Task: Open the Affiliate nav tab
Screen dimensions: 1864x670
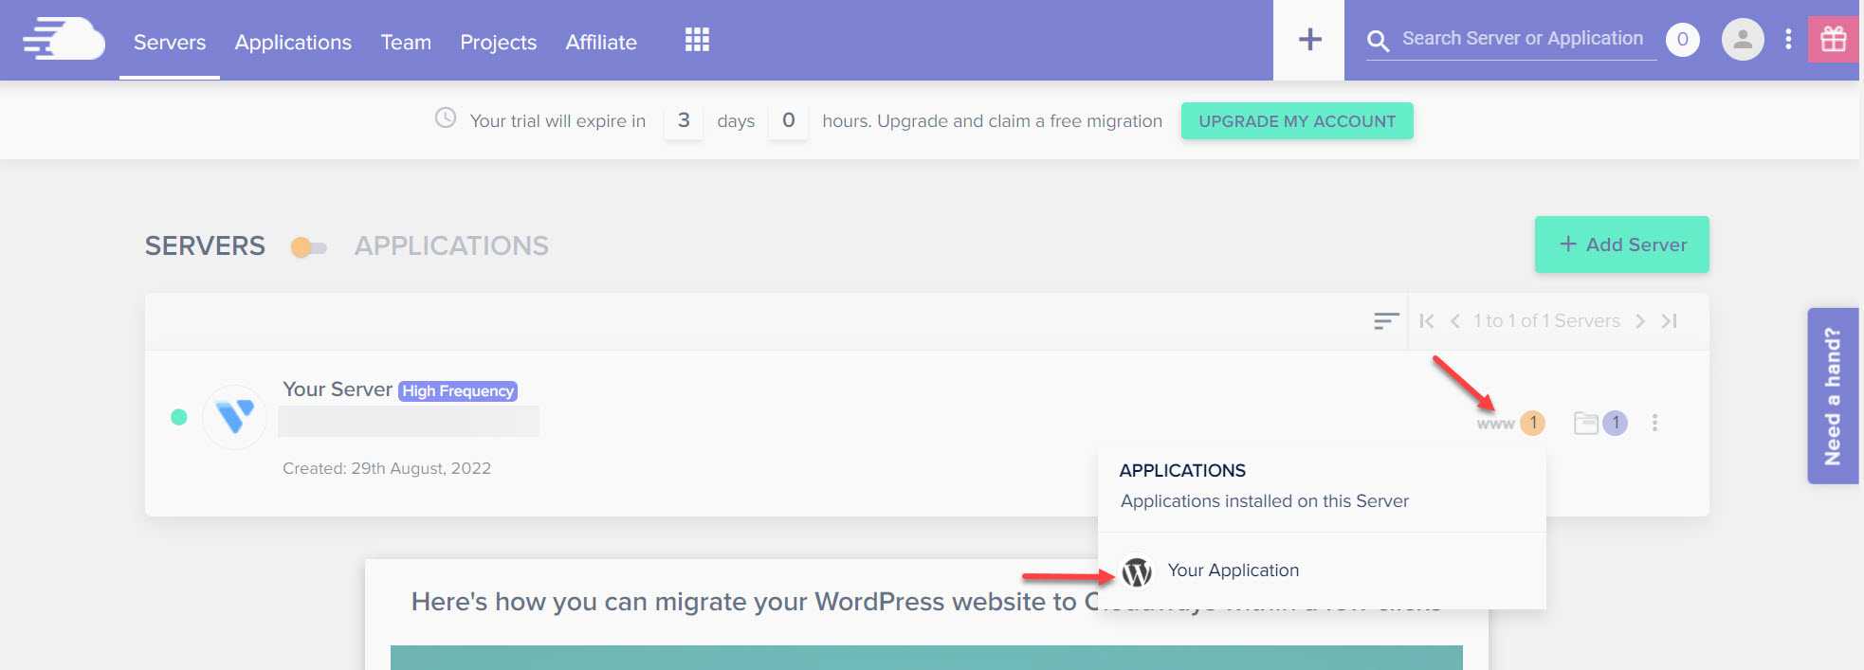Action: pos(601,43)
